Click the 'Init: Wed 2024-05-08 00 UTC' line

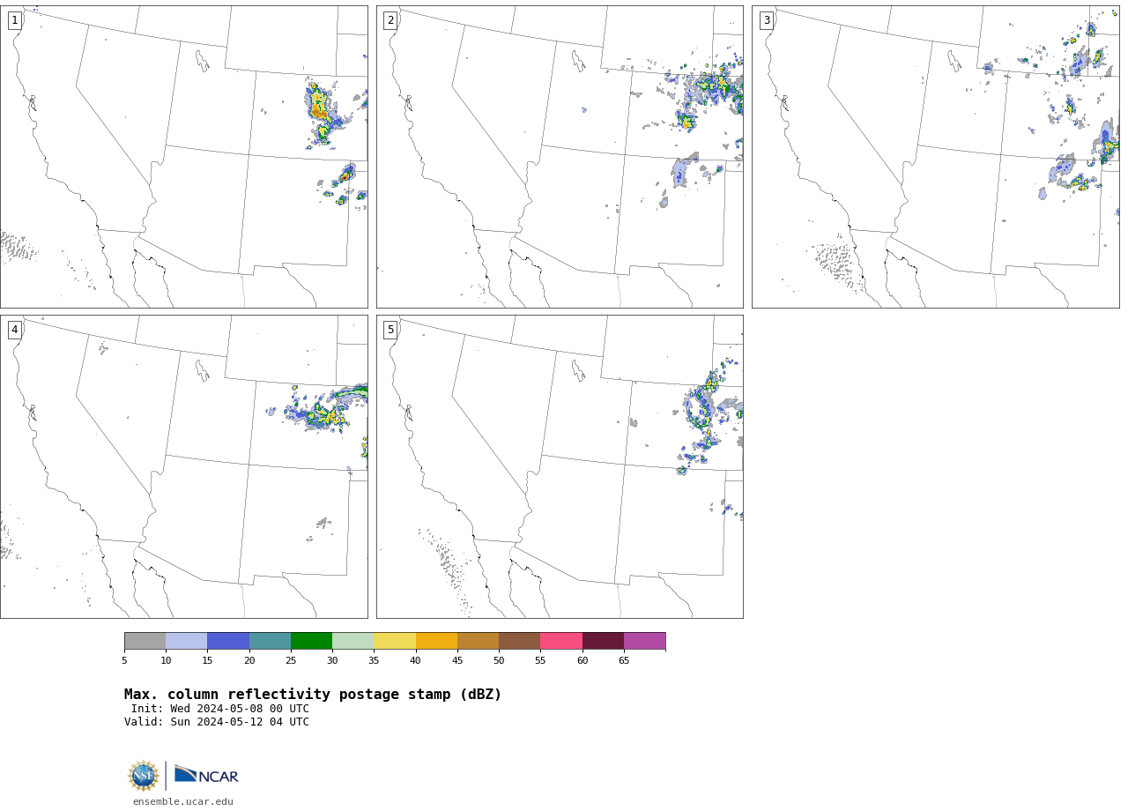(x=220, y=709)
